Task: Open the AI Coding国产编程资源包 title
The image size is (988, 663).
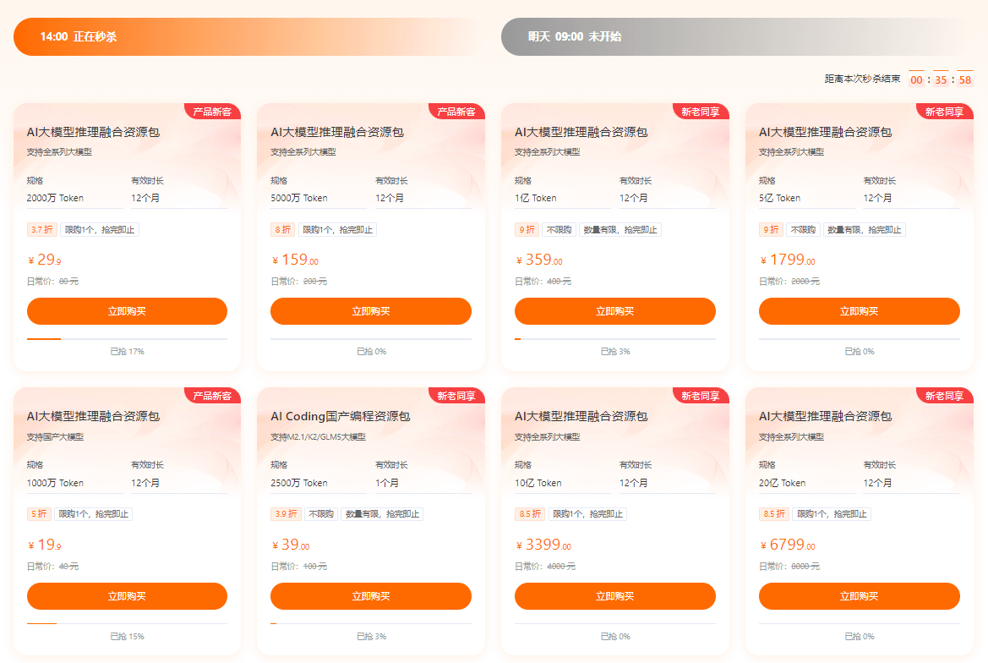Action: click(341, 417)
